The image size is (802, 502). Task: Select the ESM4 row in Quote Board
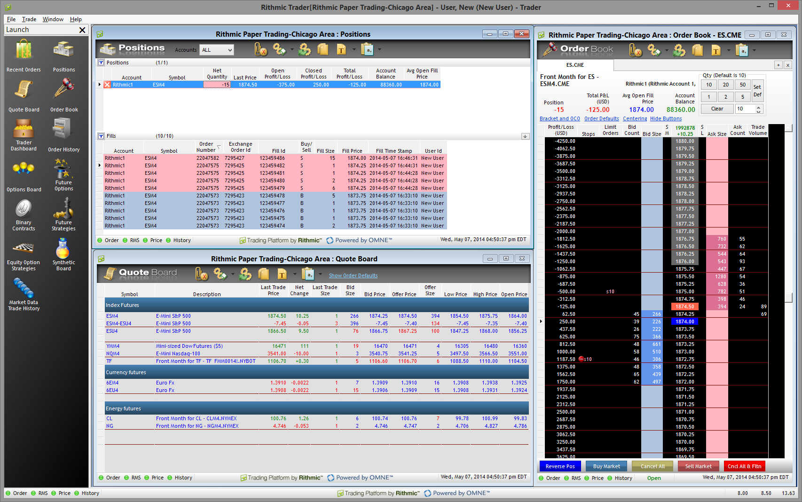point(316,316)
